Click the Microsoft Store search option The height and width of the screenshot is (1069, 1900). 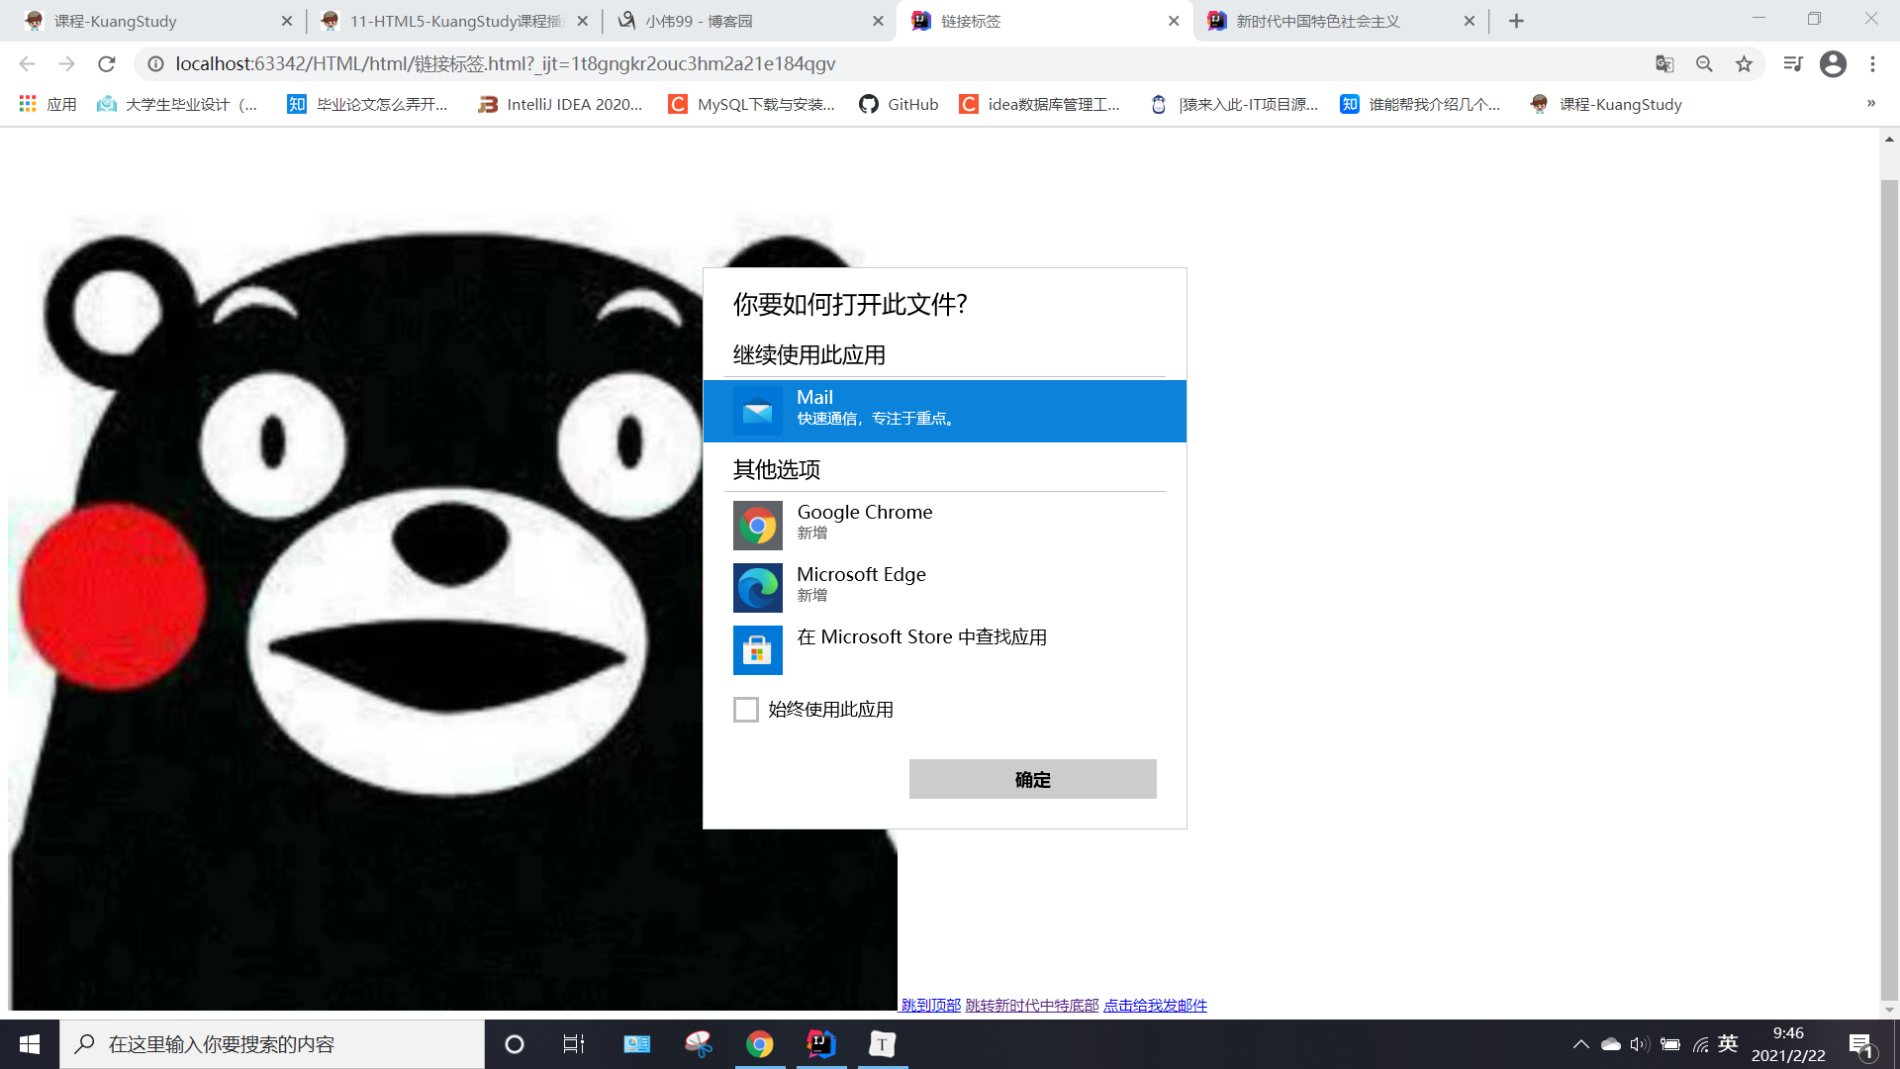tap(920, 638)
